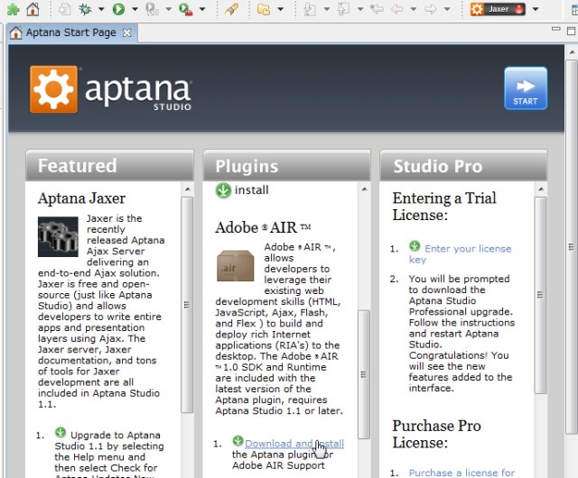This screenshot has height=478, width=578.
Task: Open the Forward history dropdown arrow
Action: (447, 9)
